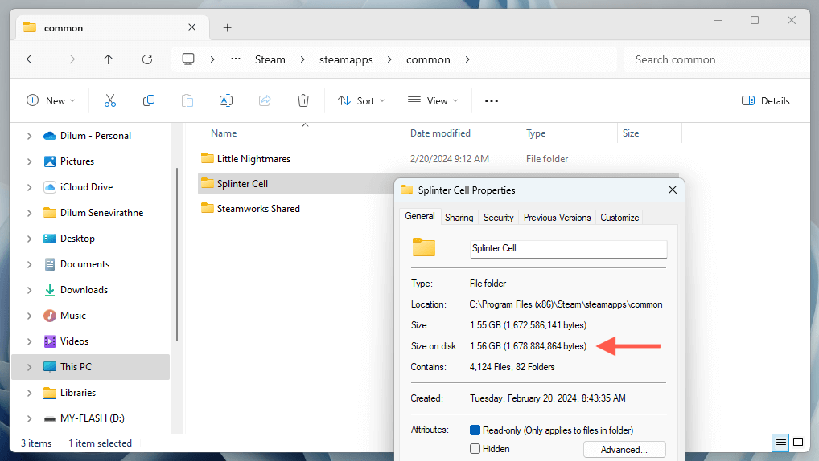819x461 pixels.
Task: Navigate back with the left arrow
Action: click(31, 59)
